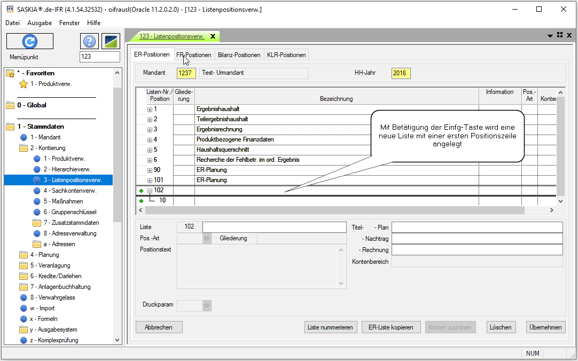578x361 pixels.
Task: Click the info icon next to Pos.-Art
Action: click(207, 238)
